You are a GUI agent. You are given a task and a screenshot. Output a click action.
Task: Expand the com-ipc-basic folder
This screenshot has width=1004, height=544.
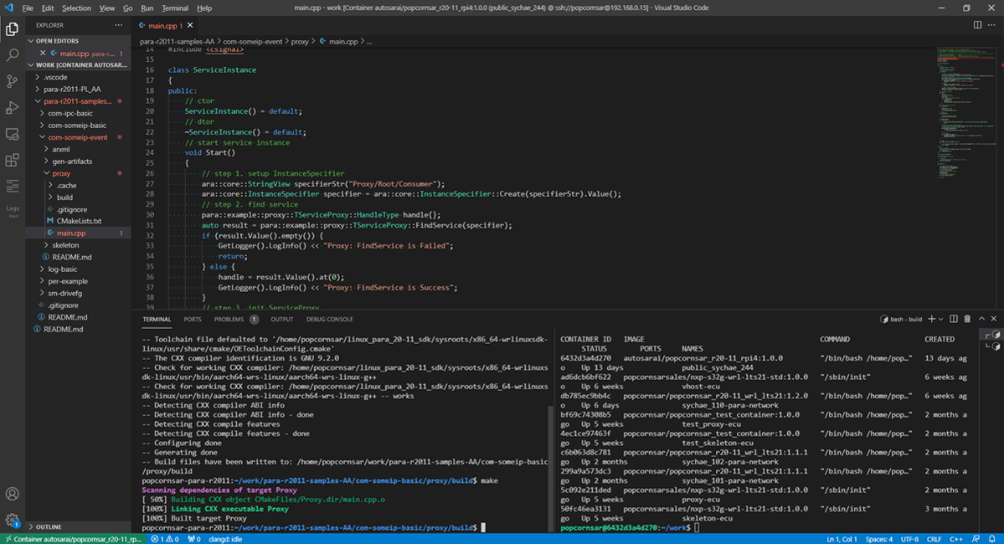tap(70, 113)
